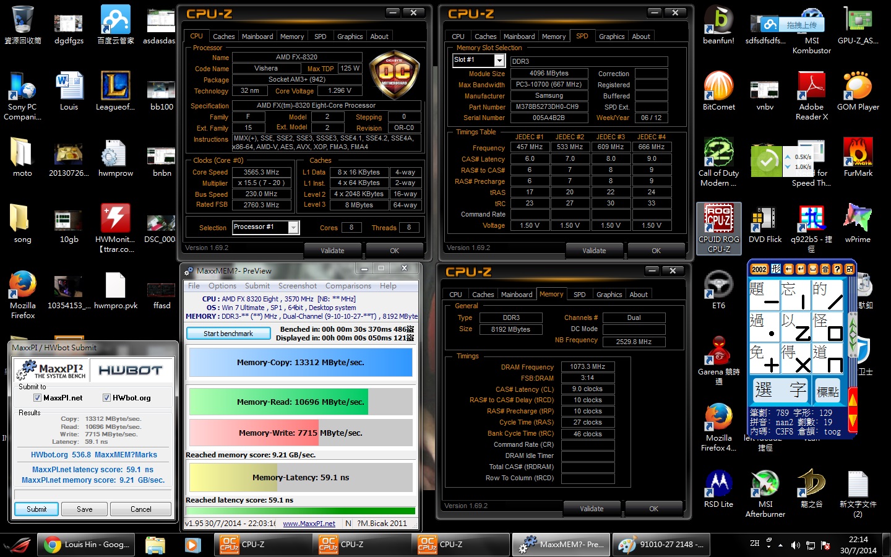This screenshot has width=891, height=557.
Task: Click OK in the SPD CPU-Z window
Action: point(656,251)
